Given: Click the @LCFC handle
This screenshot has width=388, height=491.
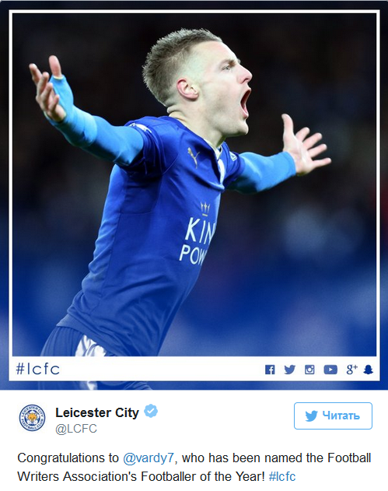Looking at the screenshot, I should click(x=76, y=429).
